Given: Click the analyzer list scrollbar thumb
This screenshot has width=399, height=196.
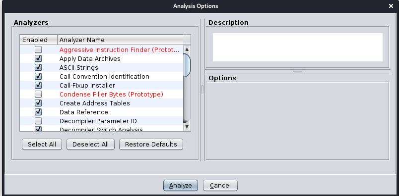Looking at the screenshot, I should (x=187, y=65).
